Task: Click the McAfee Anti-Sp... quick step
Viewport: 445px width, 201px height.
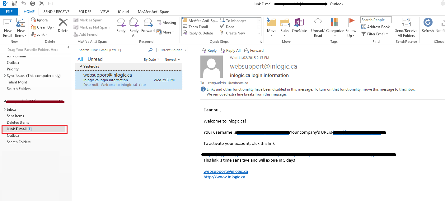Action: [x=200, y=21]
